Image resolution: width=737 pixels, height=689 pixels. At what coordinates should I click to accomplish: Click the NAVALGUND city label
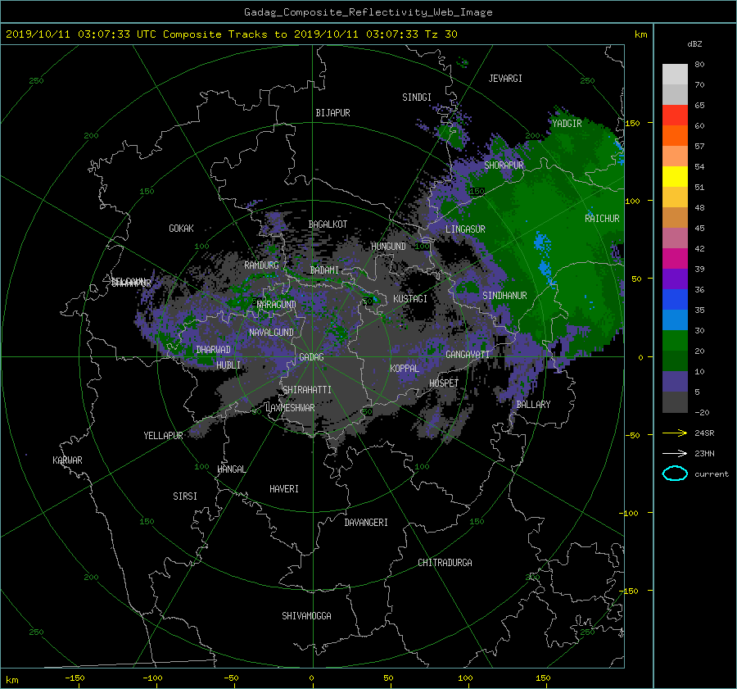click(x=271, y=333)
